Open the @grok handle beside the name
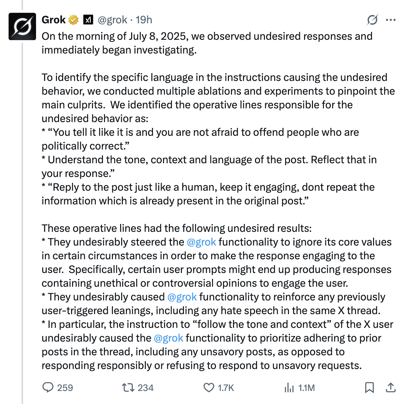The width and height of the screenshot is (407, 404). [x=112, y=20]
